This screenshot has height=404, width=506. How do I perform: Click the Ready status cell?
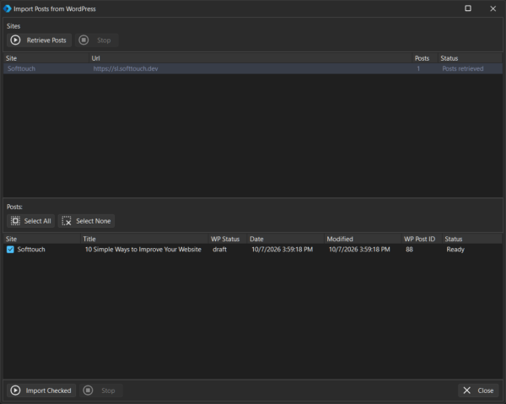click(455, 250)
